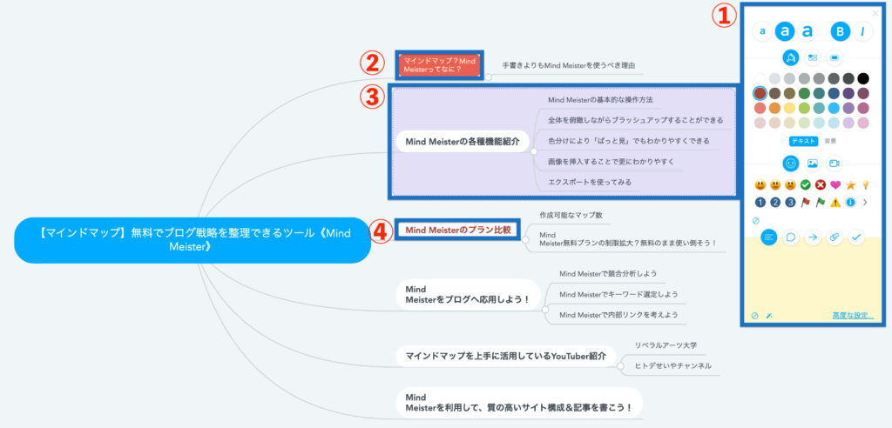Click inside the yellow notes area
The image size is (892, 428).
tap(813, 278)
